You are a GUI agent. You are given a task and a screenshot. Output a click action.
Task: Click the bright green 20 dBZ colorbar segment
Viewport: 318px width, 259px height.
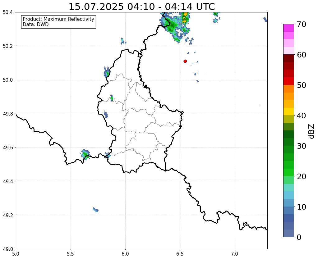[288, 172]
